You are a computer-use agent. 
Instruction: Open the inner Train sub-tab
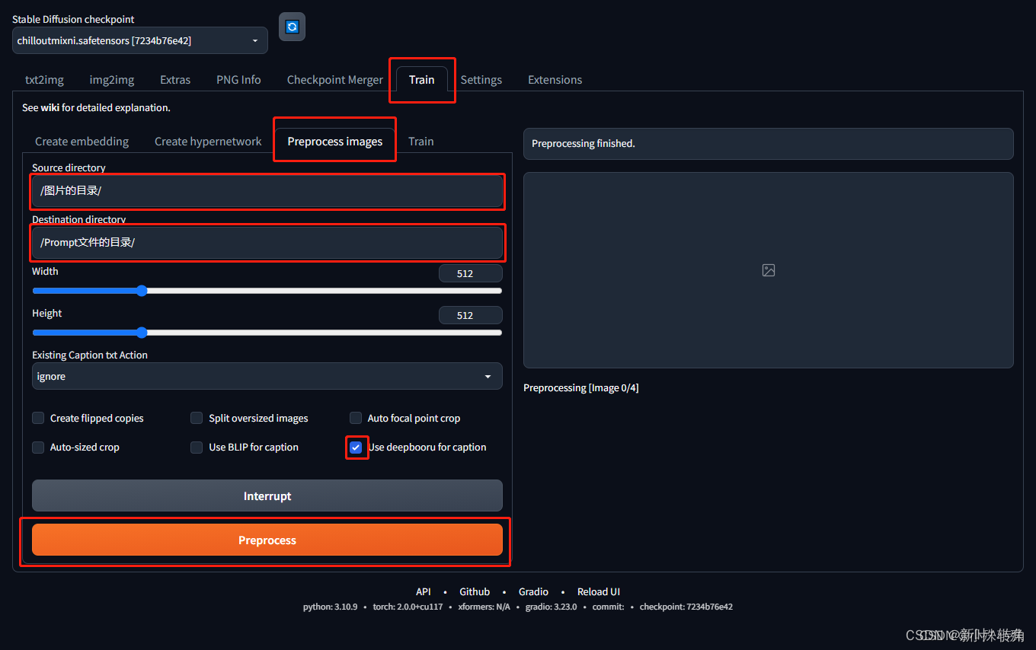pos(421,142)
